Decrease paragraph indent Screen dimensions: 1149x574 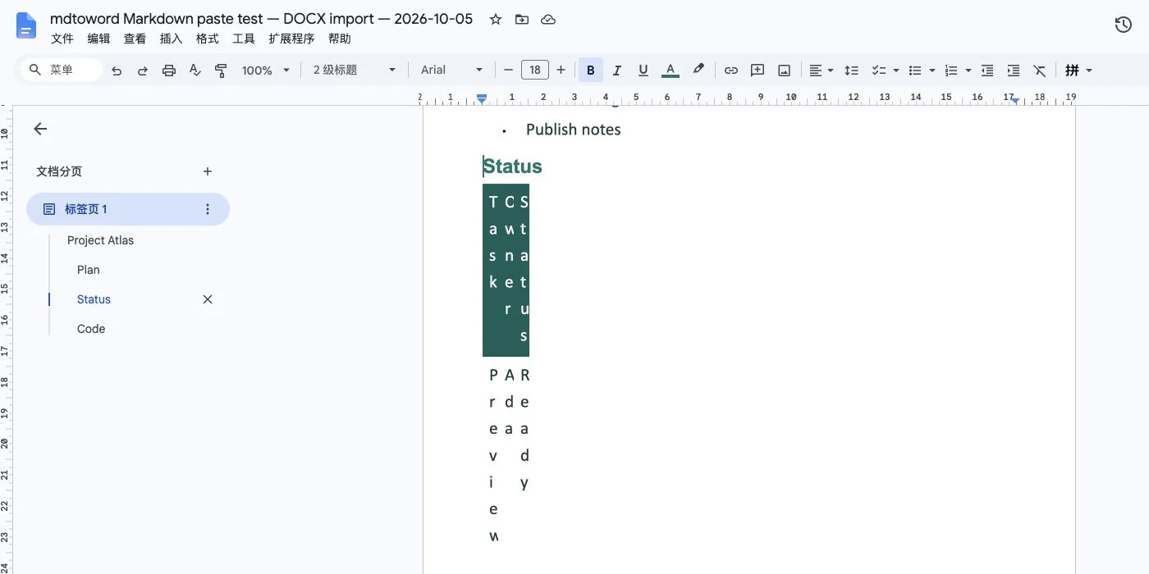tap(987, 71)
